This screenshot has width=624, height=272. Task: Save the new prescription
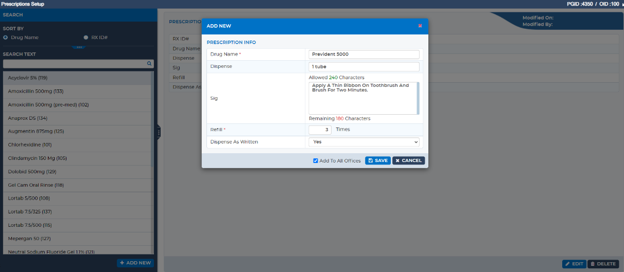click(378, 160)
